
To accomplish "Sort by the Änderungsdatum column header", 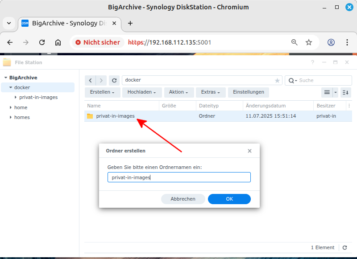I will 266,106.
